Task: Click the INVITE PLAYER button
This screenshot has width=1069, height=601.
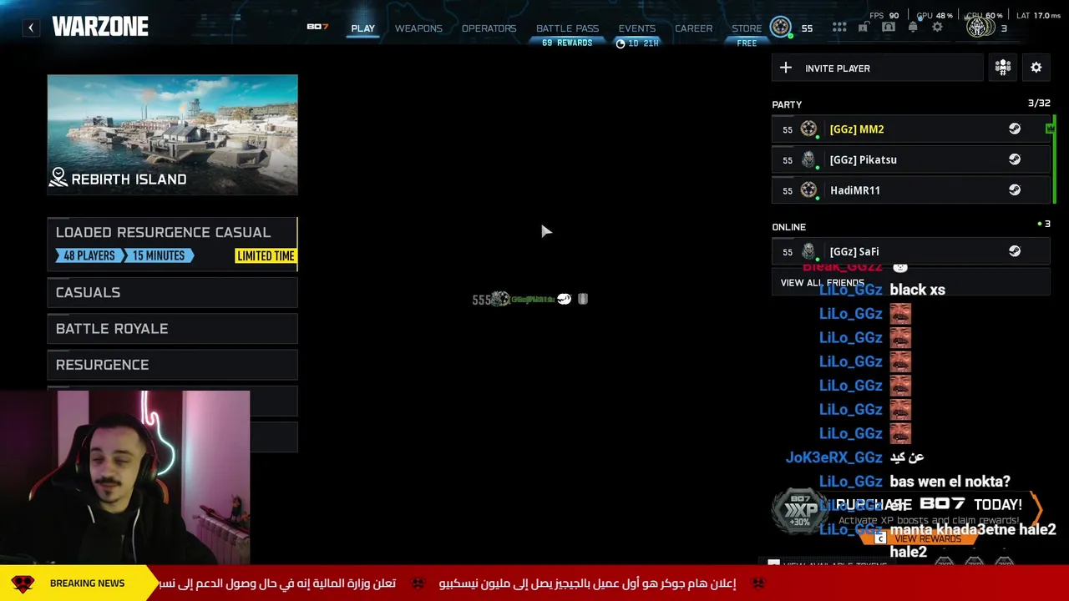Action: point(877,68)
